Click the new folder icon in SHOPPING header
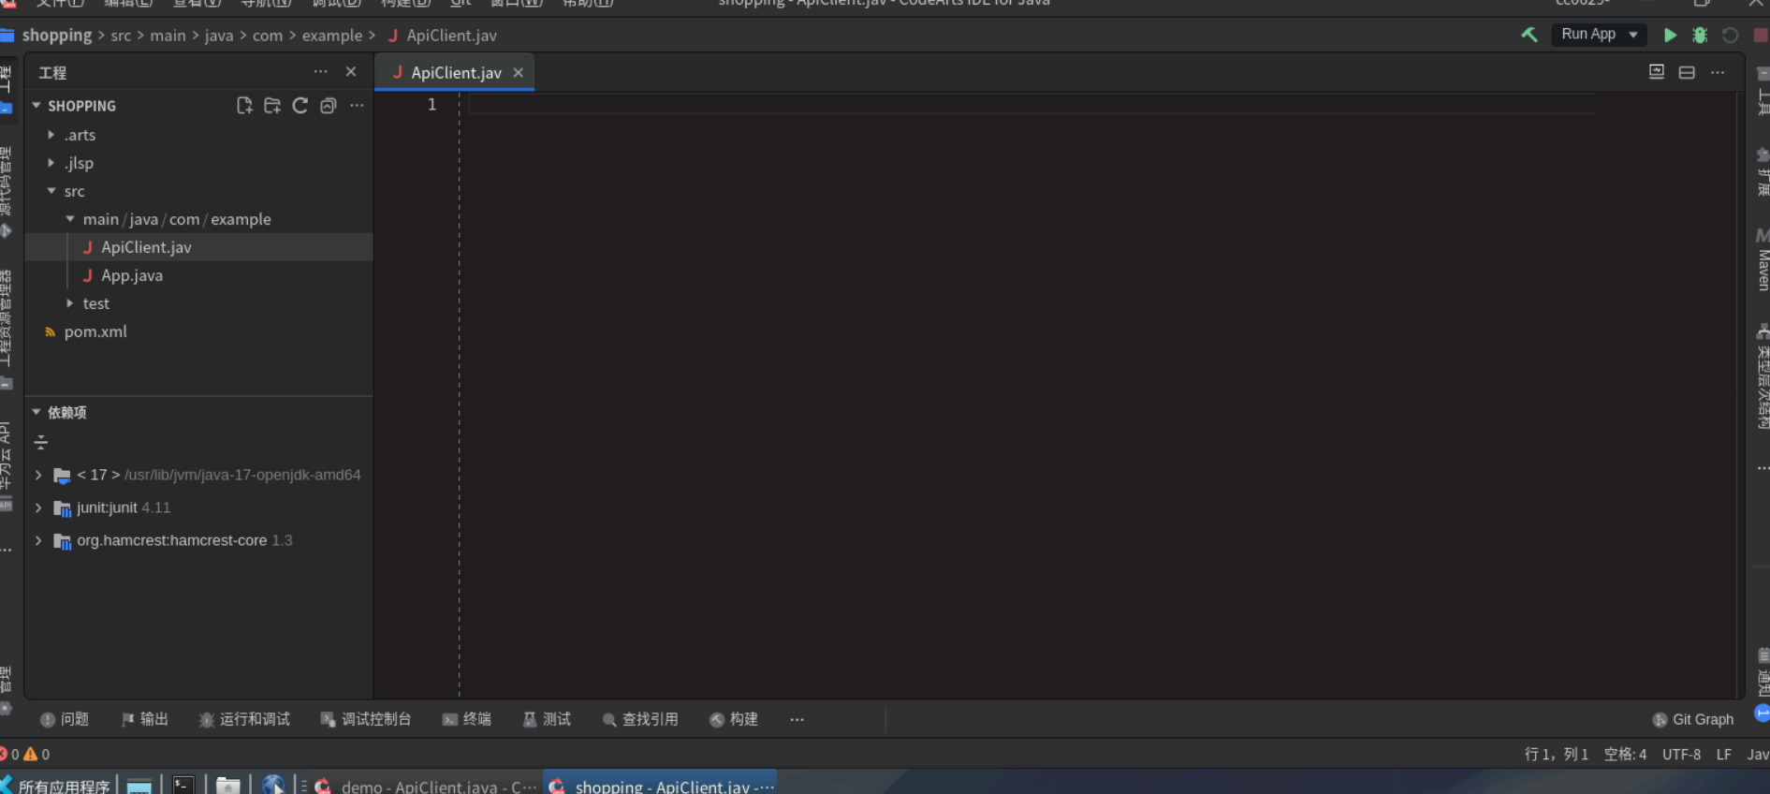Viewport: 1770px width, 794px height. (272, 106)
